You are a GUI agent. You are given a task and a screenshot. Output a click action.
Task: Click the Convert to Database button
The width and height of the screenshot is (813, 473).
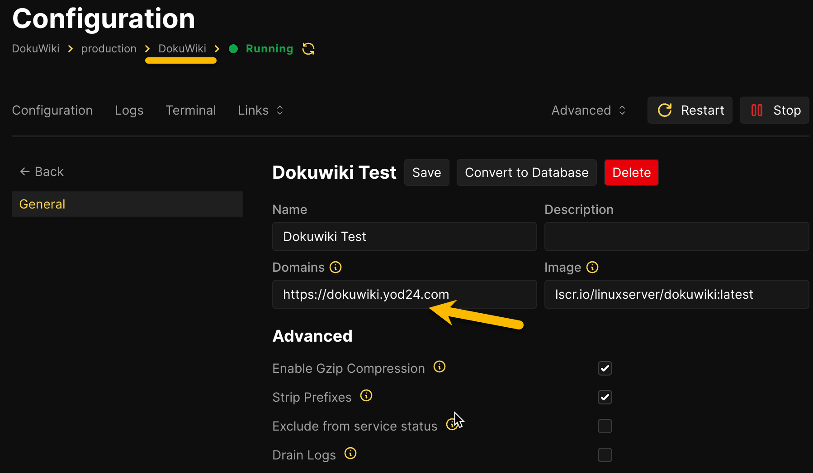(526, 172)
